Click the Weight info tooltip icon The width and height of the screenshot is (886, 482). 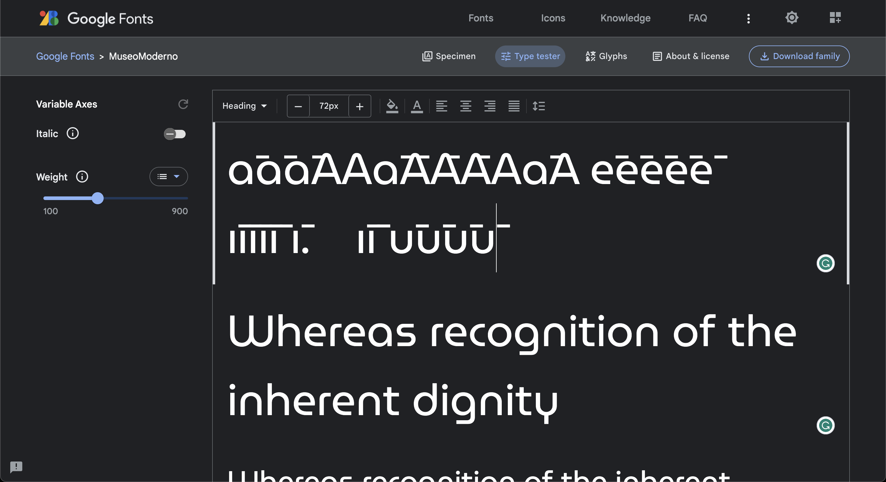[x=82, y=176]
